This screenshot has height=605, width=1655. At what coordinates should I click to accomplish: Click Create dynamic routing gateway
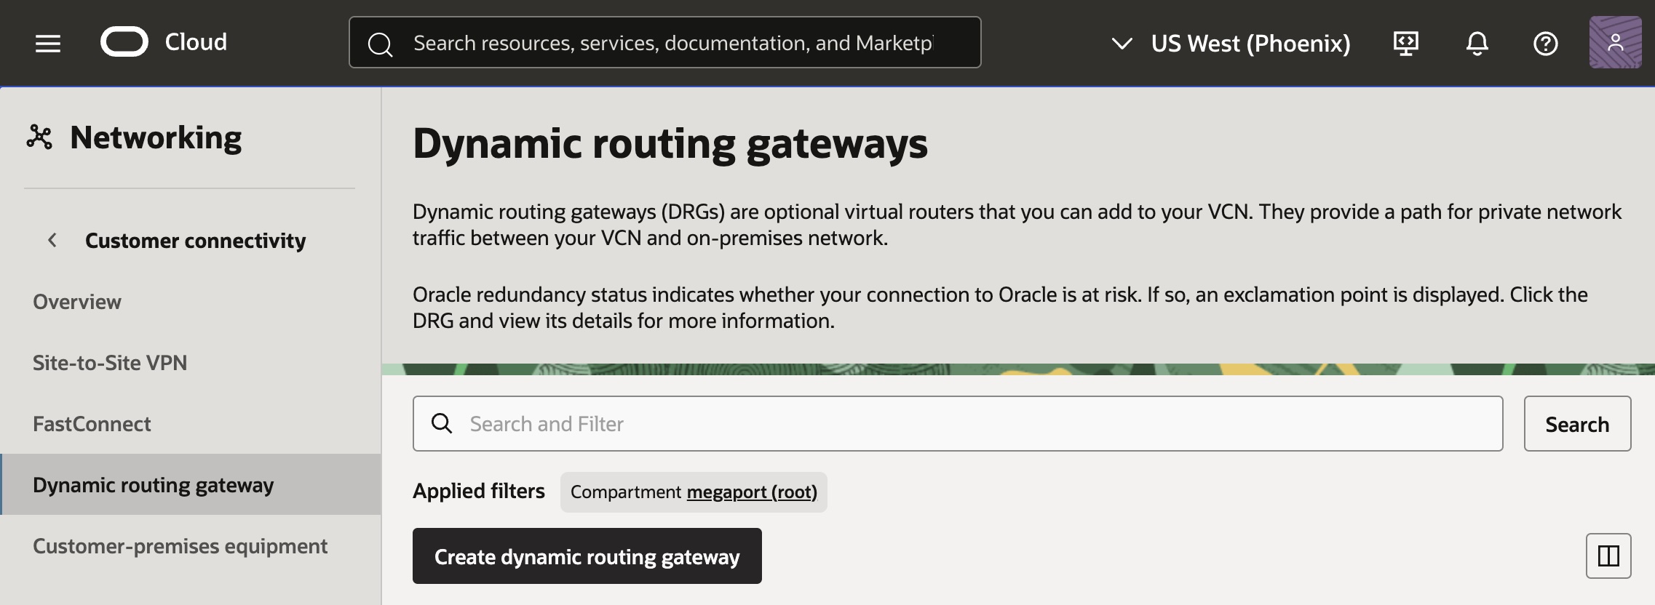pos(587,556)
